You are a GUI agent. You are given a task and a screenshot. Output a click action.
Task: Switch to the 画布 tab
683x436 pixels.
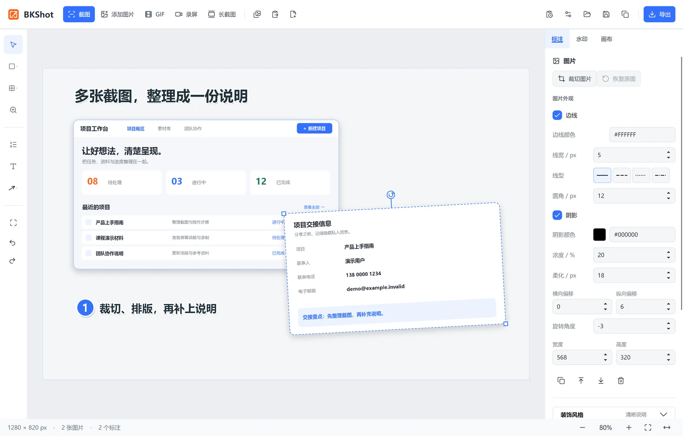pyautogui.click(x=607, y=39)
